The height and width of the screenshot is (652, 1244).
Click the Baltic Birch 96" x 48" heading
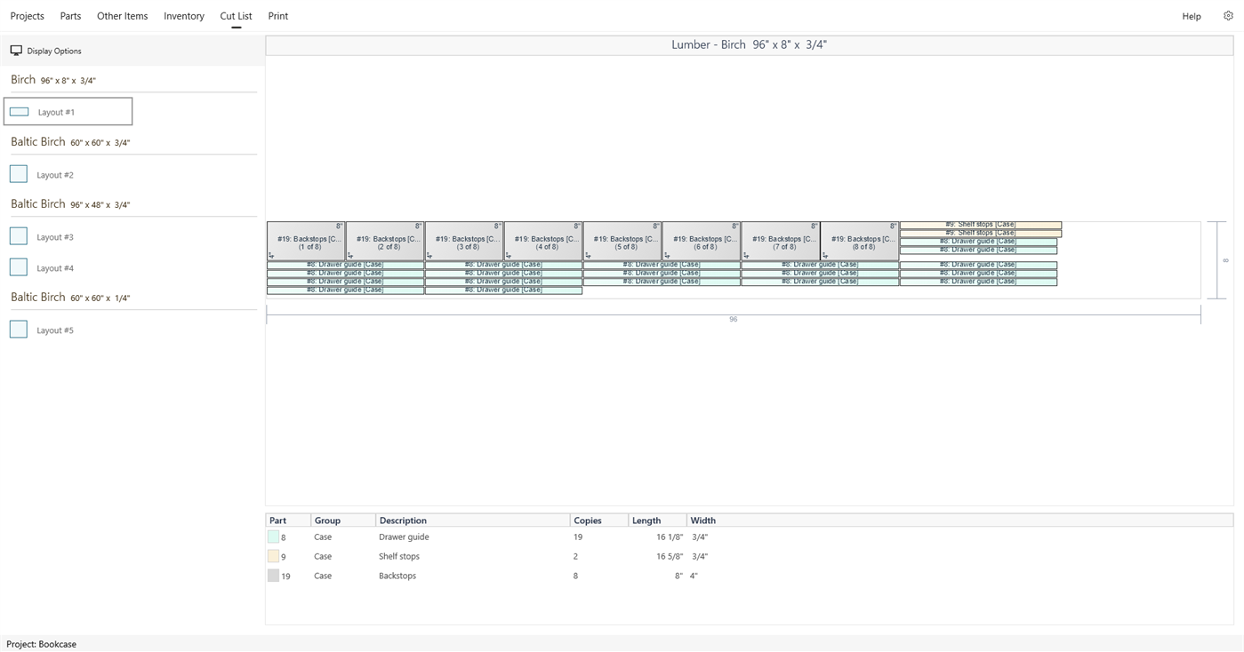click(x=70, y=204)
